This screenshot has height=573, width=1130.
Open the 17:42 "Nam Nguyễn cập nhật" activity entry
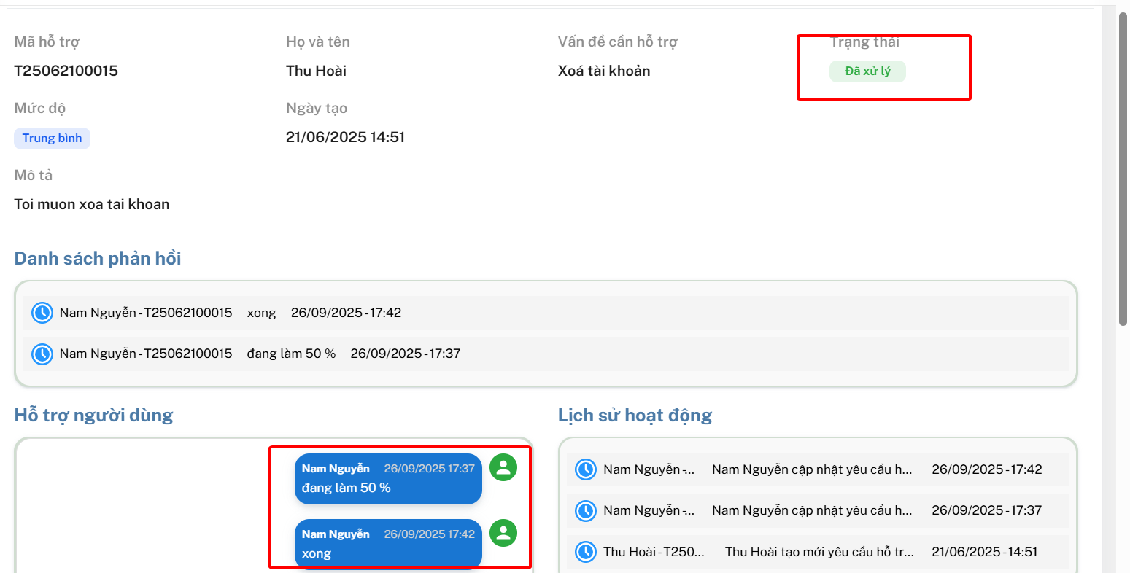811,469
